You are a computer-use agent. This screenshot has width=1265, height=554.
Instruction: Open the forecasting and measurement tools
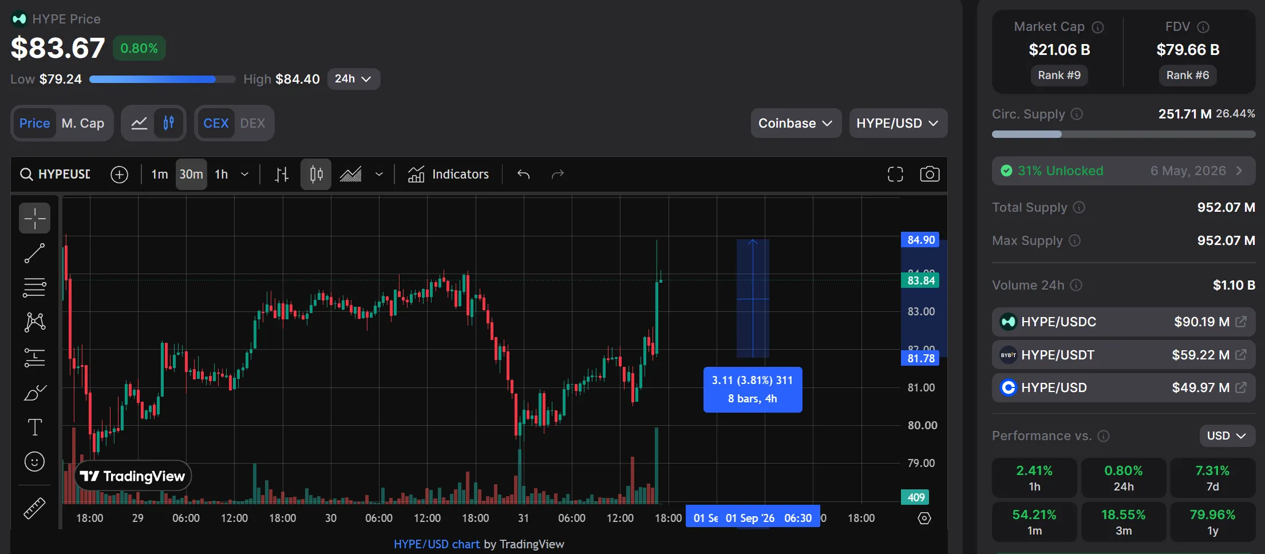pyautogui.click(x=34, y=358)
